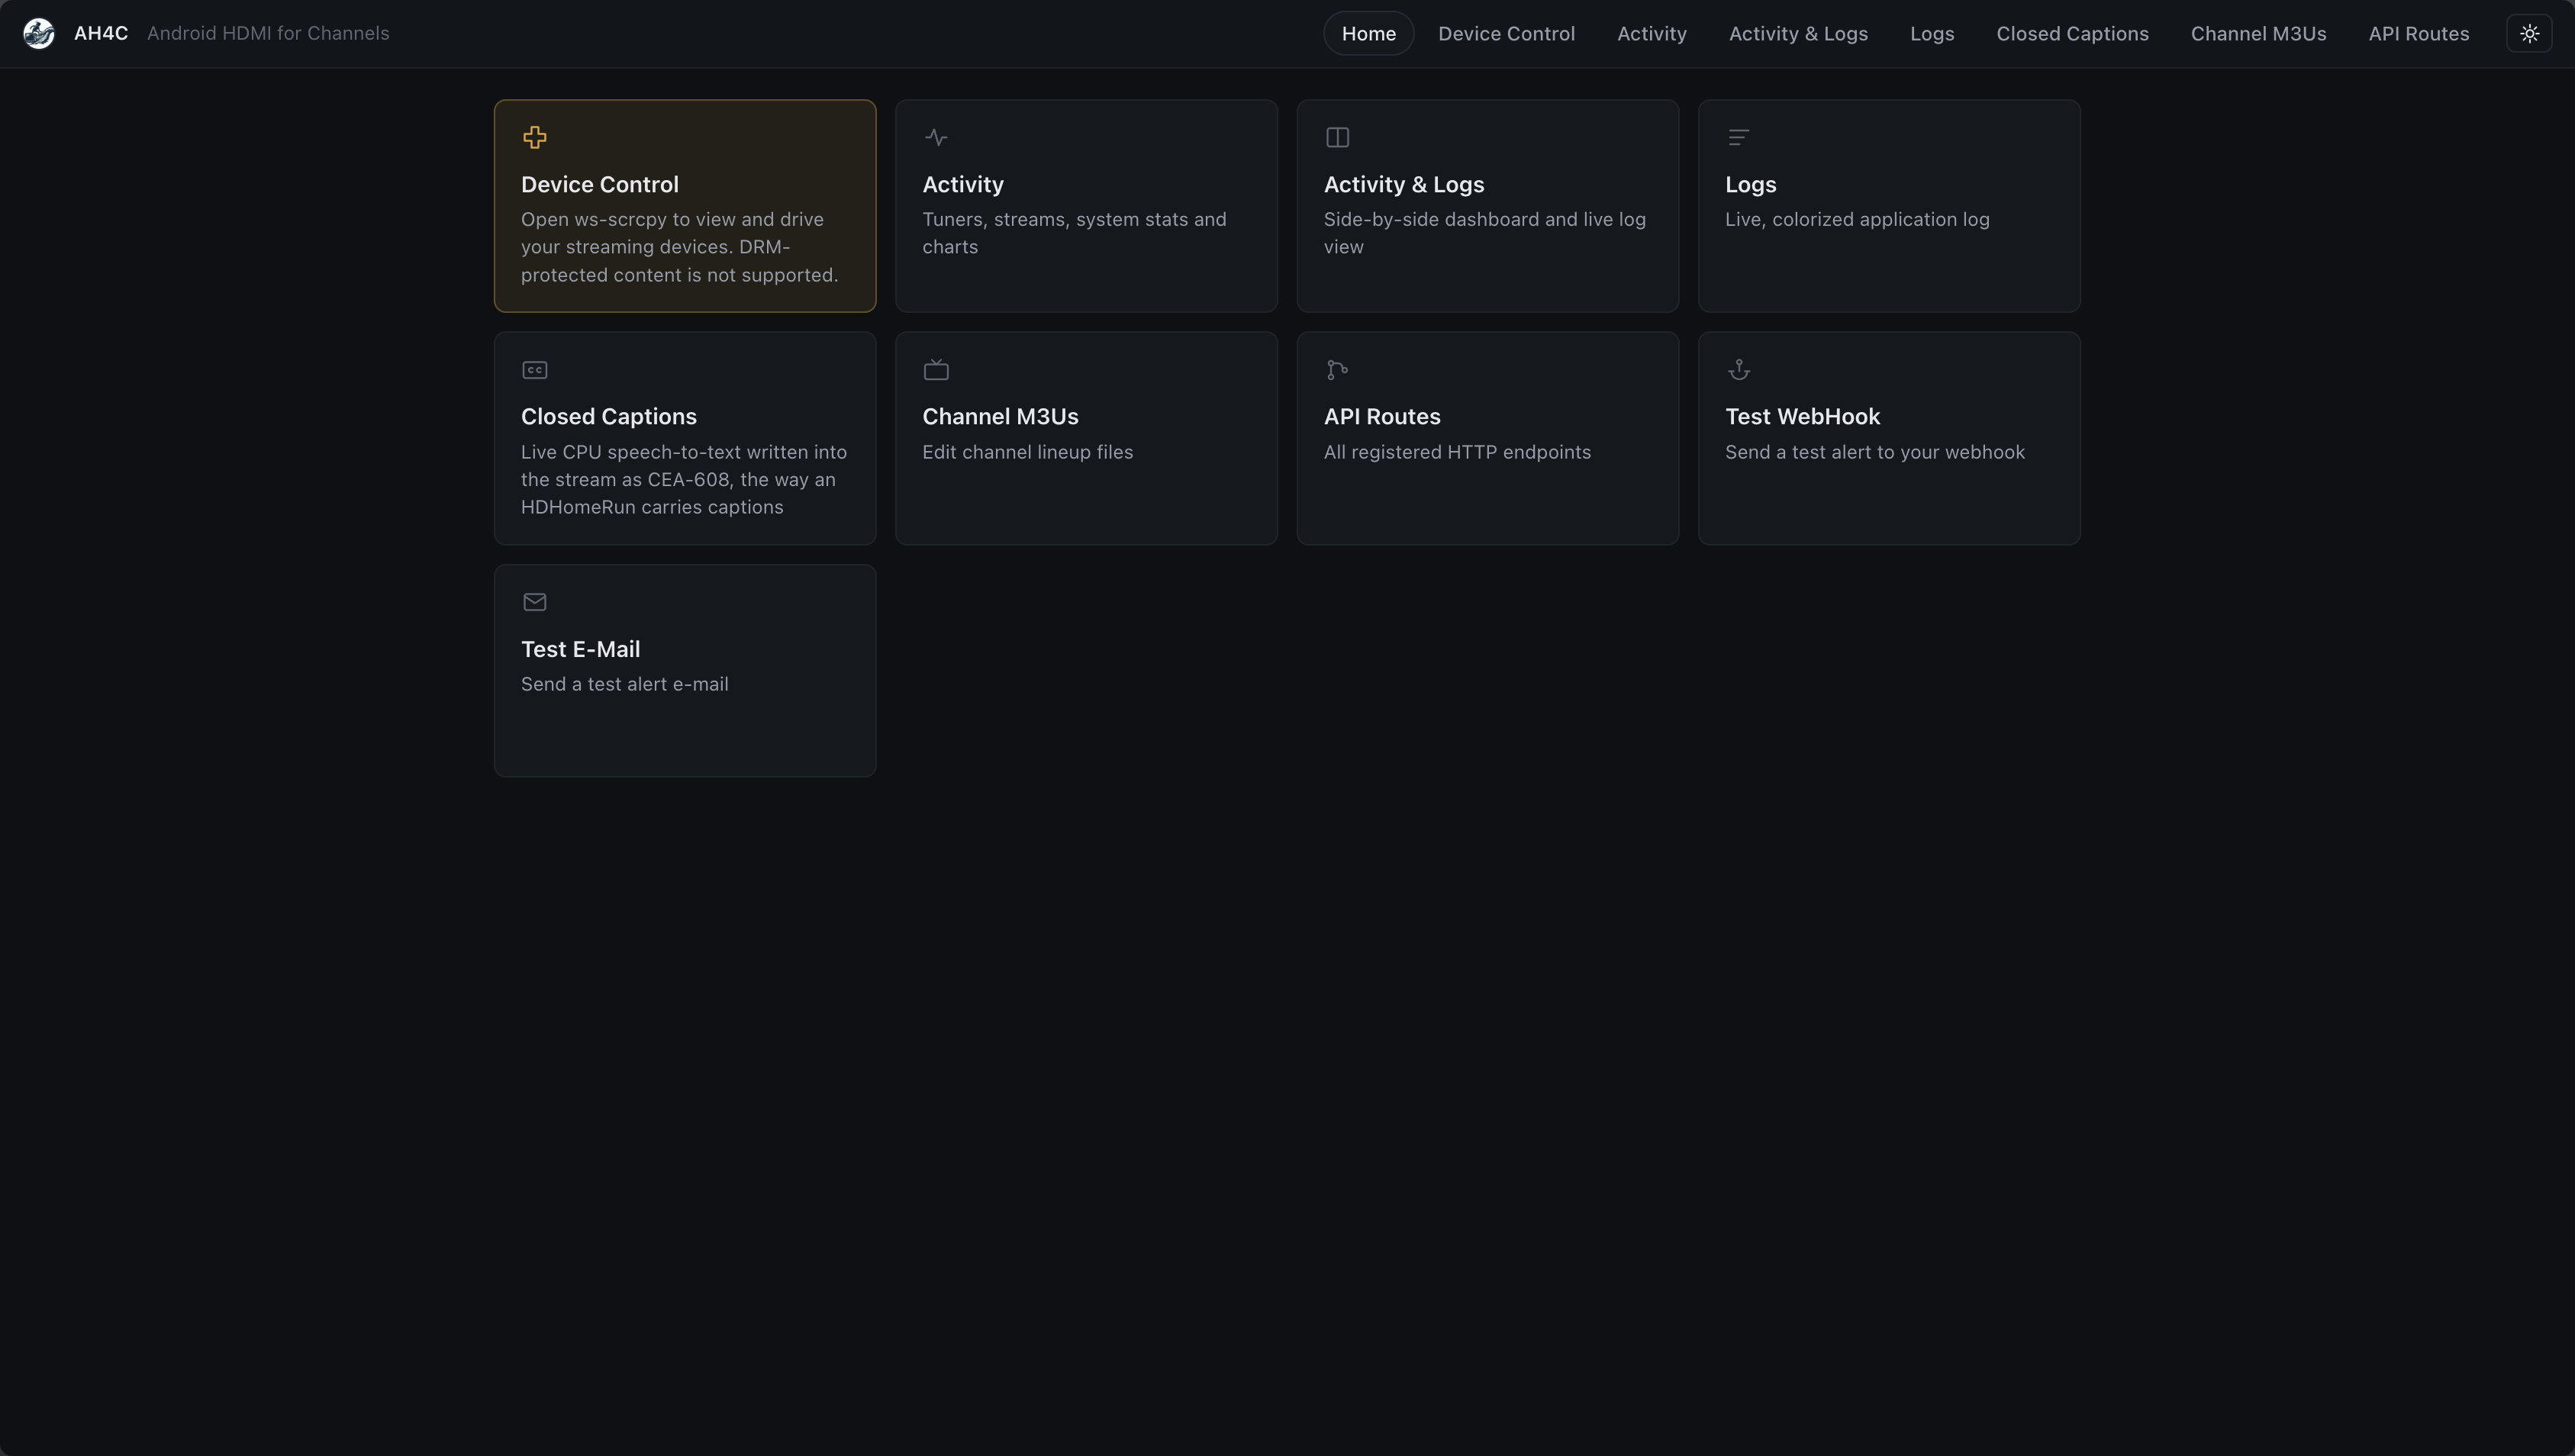
Task: Click 'Send a test alert to your webhook'
Action: [x=1874, y=452]
